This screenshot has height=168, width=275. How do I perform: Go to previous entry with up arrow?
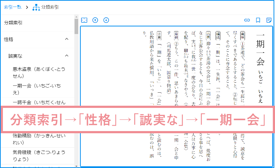point(95,20)
